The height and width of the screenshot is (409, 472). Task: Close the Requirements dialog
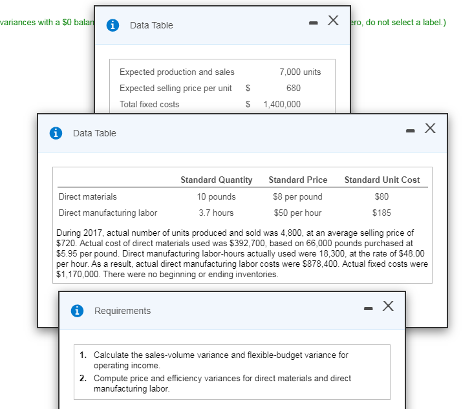click(386, 306)
